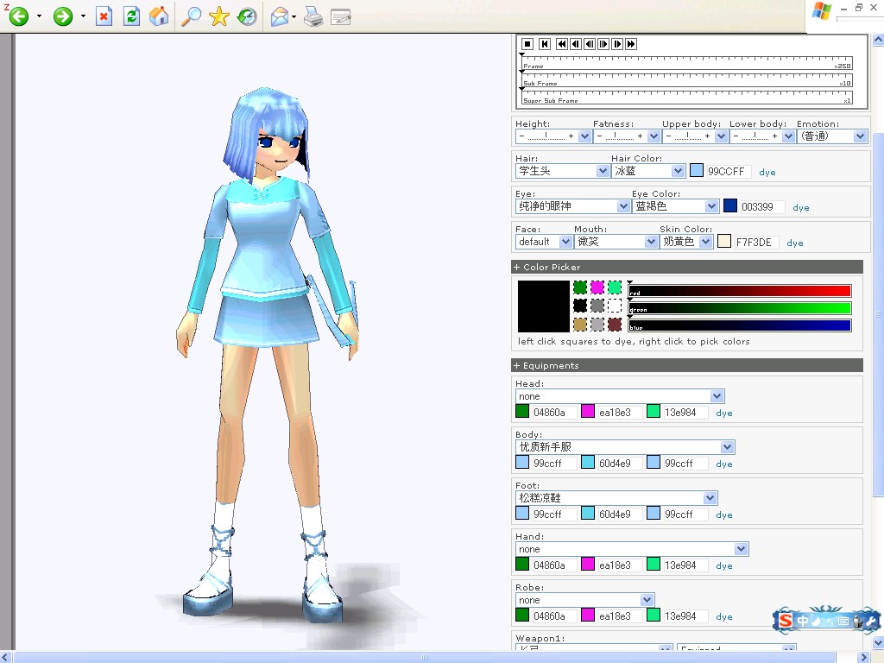This screenshot has height=663, width=884.
Task: Open the Skin Color dropdown
Action: tap(686, 242)
